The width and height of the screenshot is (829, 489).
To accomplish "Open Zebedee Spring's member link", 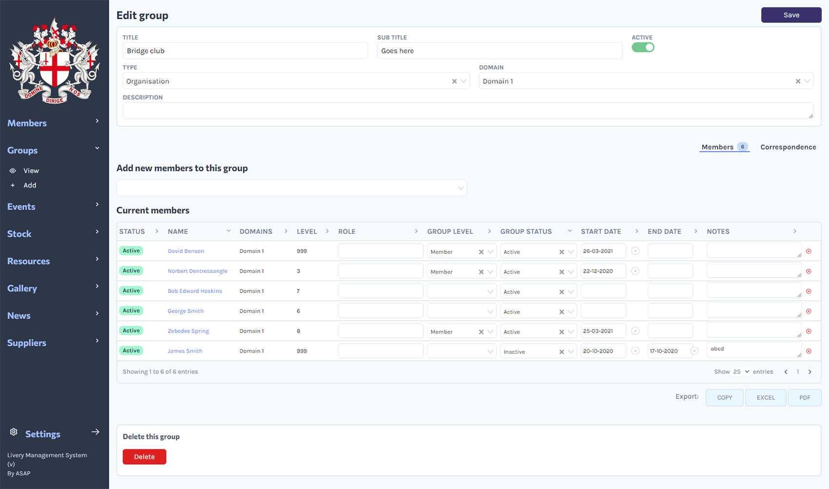I will coord(188,331).
